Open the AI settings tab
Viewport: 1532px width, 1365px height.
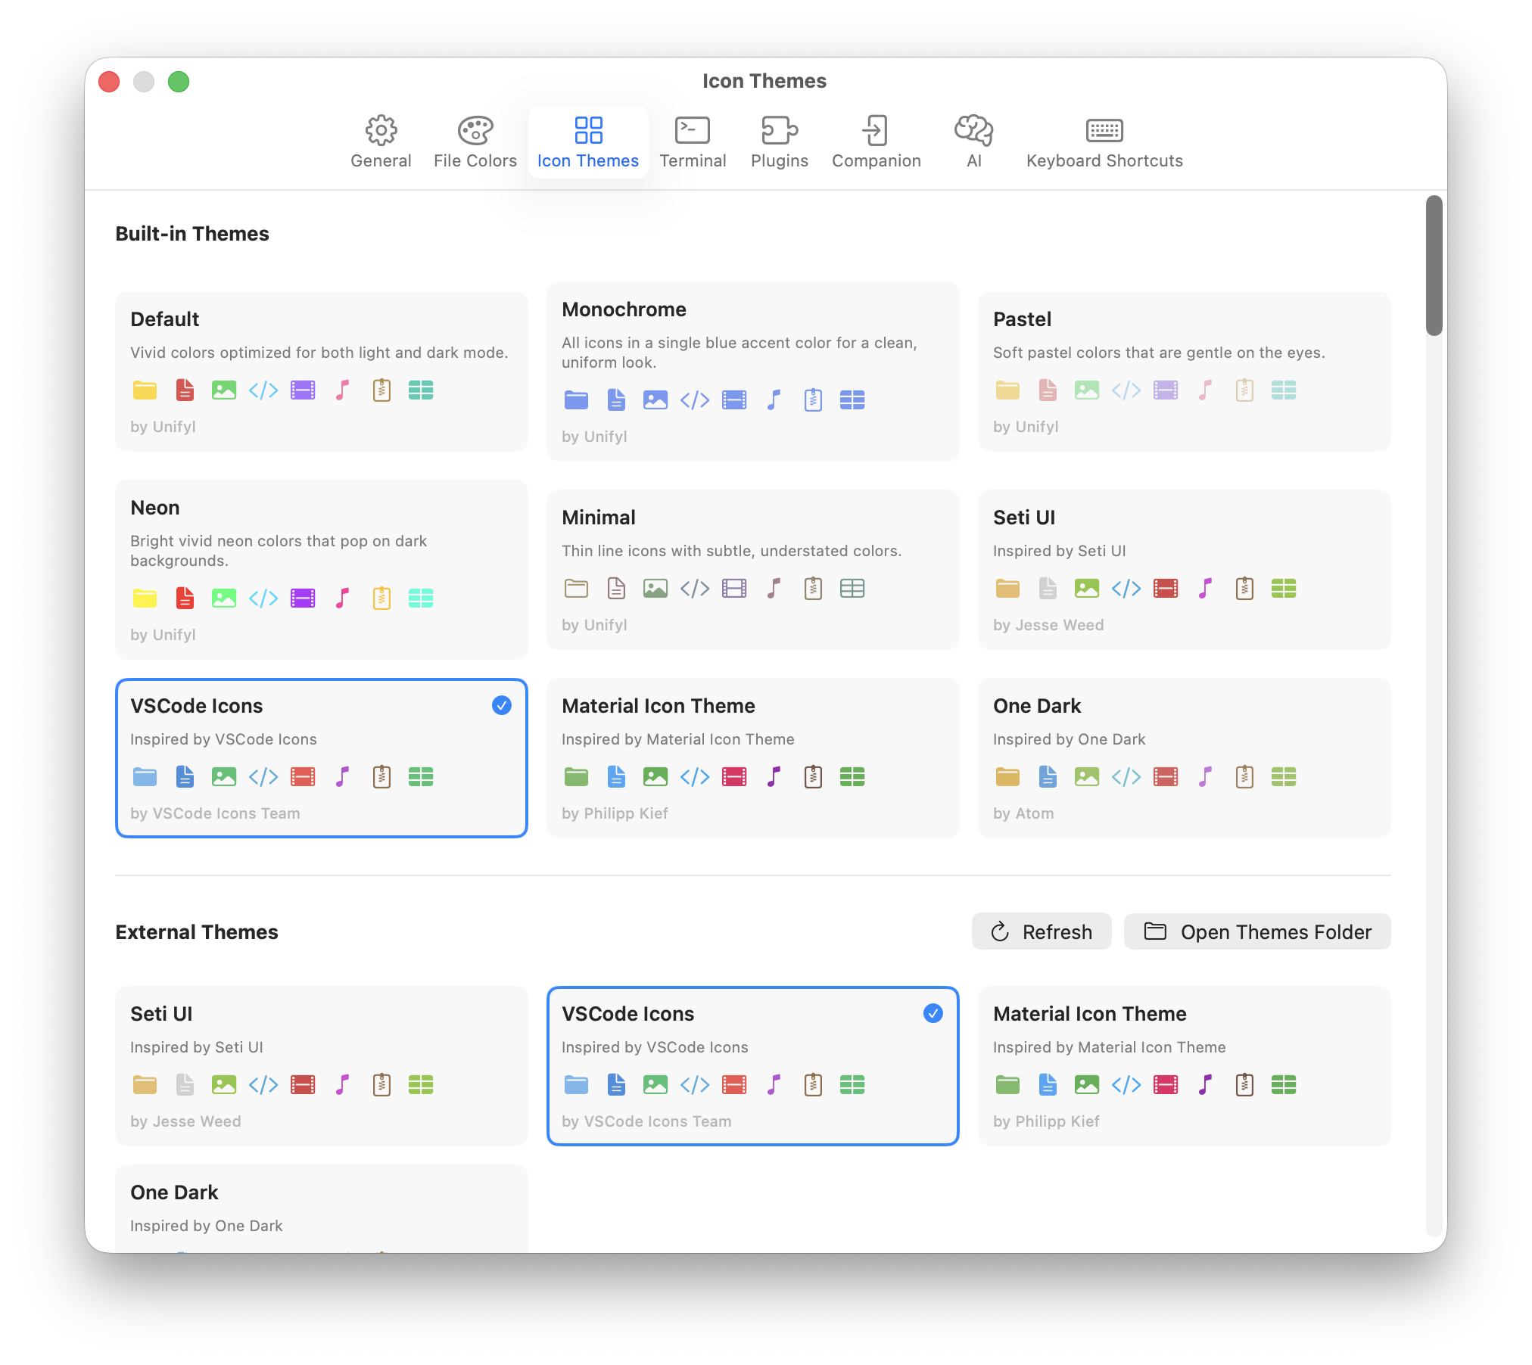click(x=974, y=142)
